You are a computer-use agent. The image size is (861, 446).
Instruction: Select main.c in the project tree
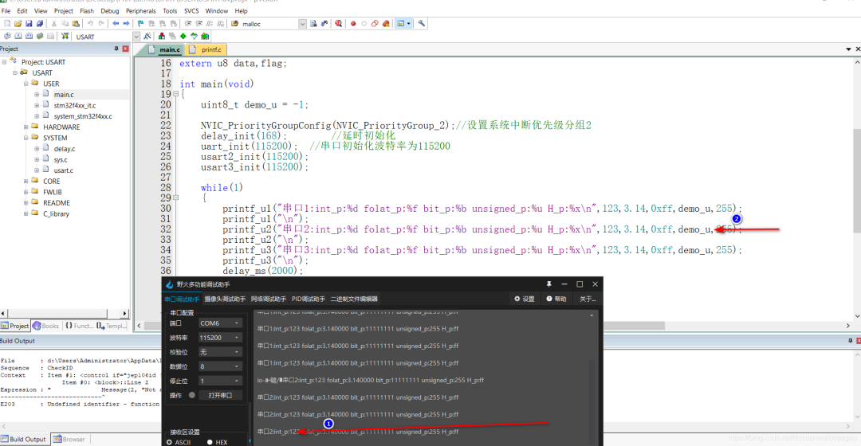(64, 94)
